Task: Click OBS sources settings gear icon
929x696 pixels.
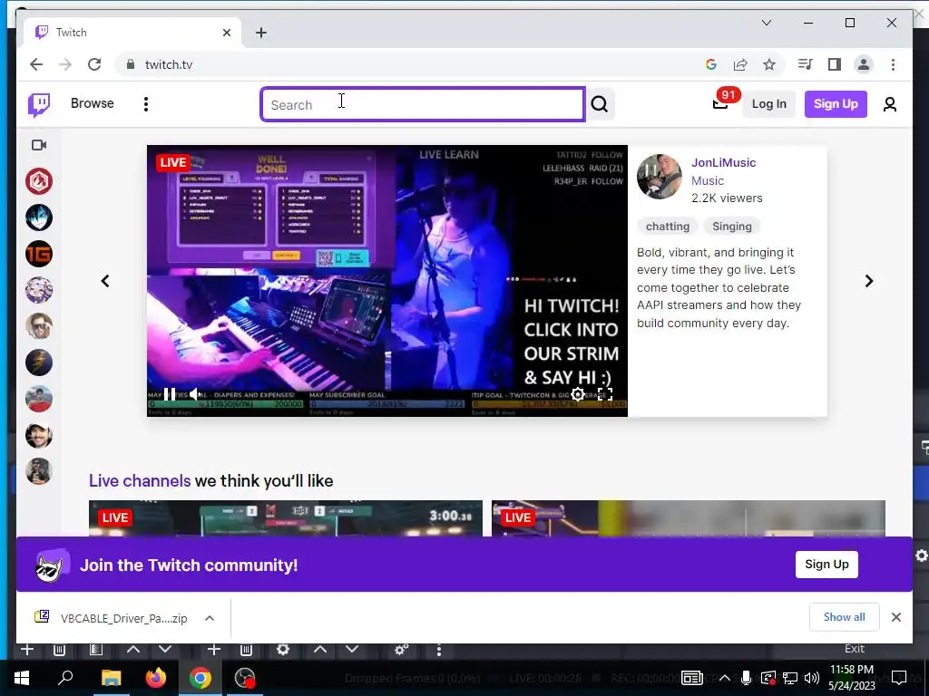Action: [283, 649]
